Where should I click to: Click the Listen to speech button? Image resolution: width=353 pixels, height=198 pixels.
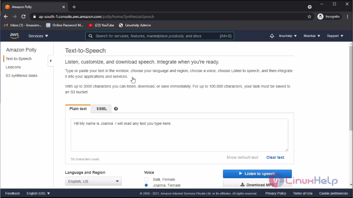(257, 173)
